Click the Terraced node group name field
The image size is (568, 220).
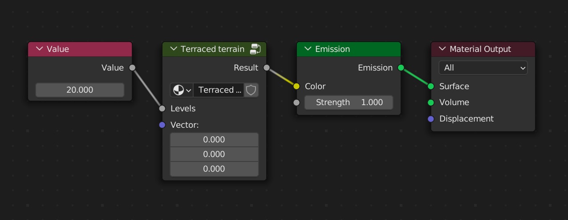(x=219, y=90)
